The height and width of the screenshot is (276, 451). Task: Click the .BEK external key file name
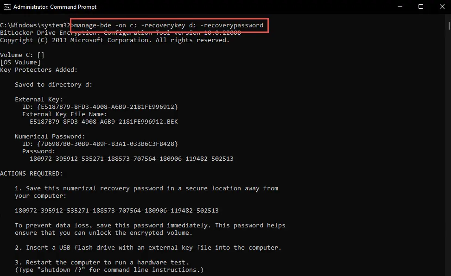[103, 122]
